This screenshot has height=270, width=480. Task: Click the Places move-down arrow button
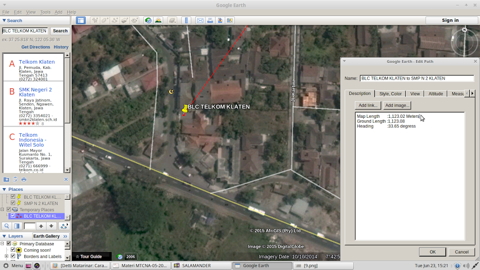click(x=51, y=226)
